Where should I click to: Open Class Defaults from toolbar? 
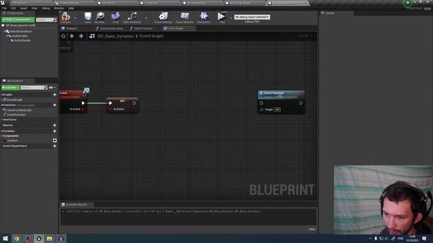185,17
